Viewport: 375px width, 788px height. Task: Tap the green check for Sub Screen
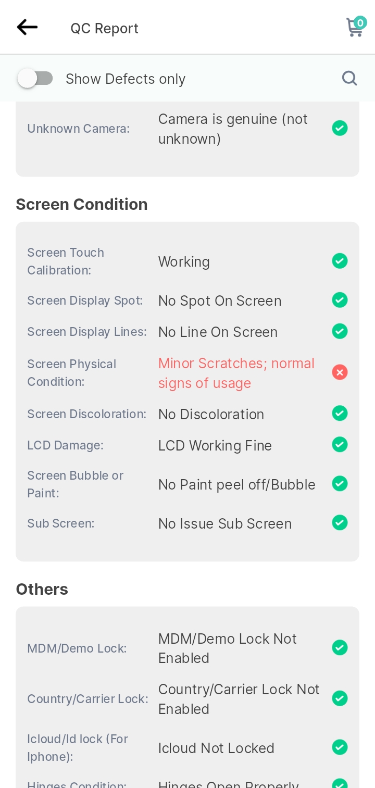point(340,523)
